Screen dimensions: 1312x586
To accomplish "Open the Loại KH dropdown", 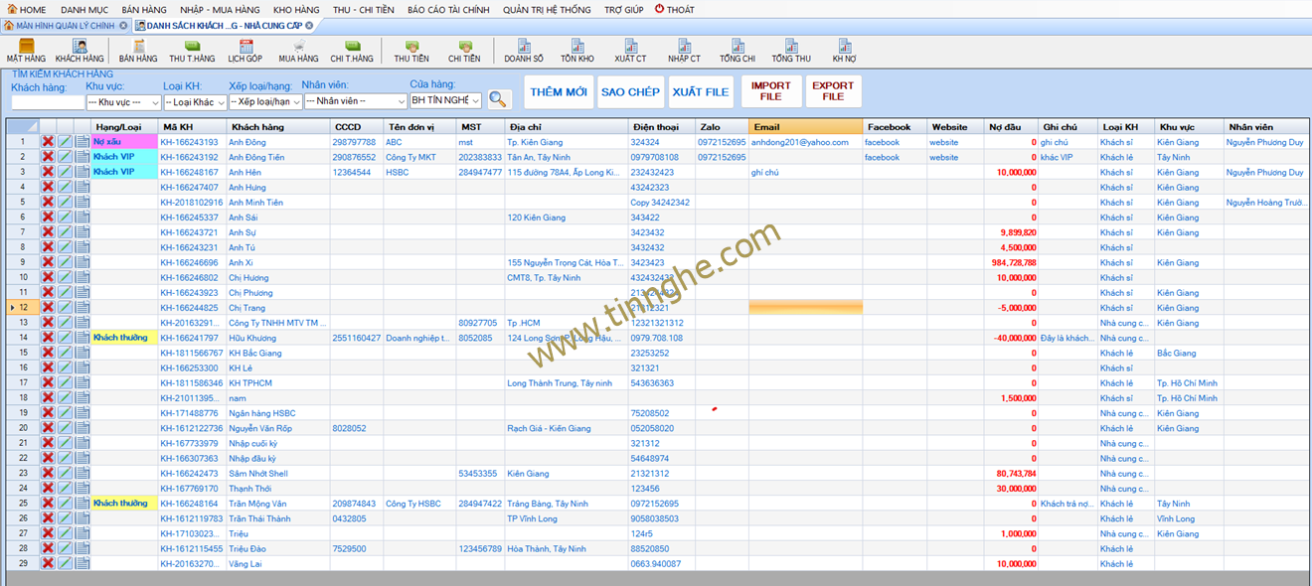I will click(x=195, y=101).
